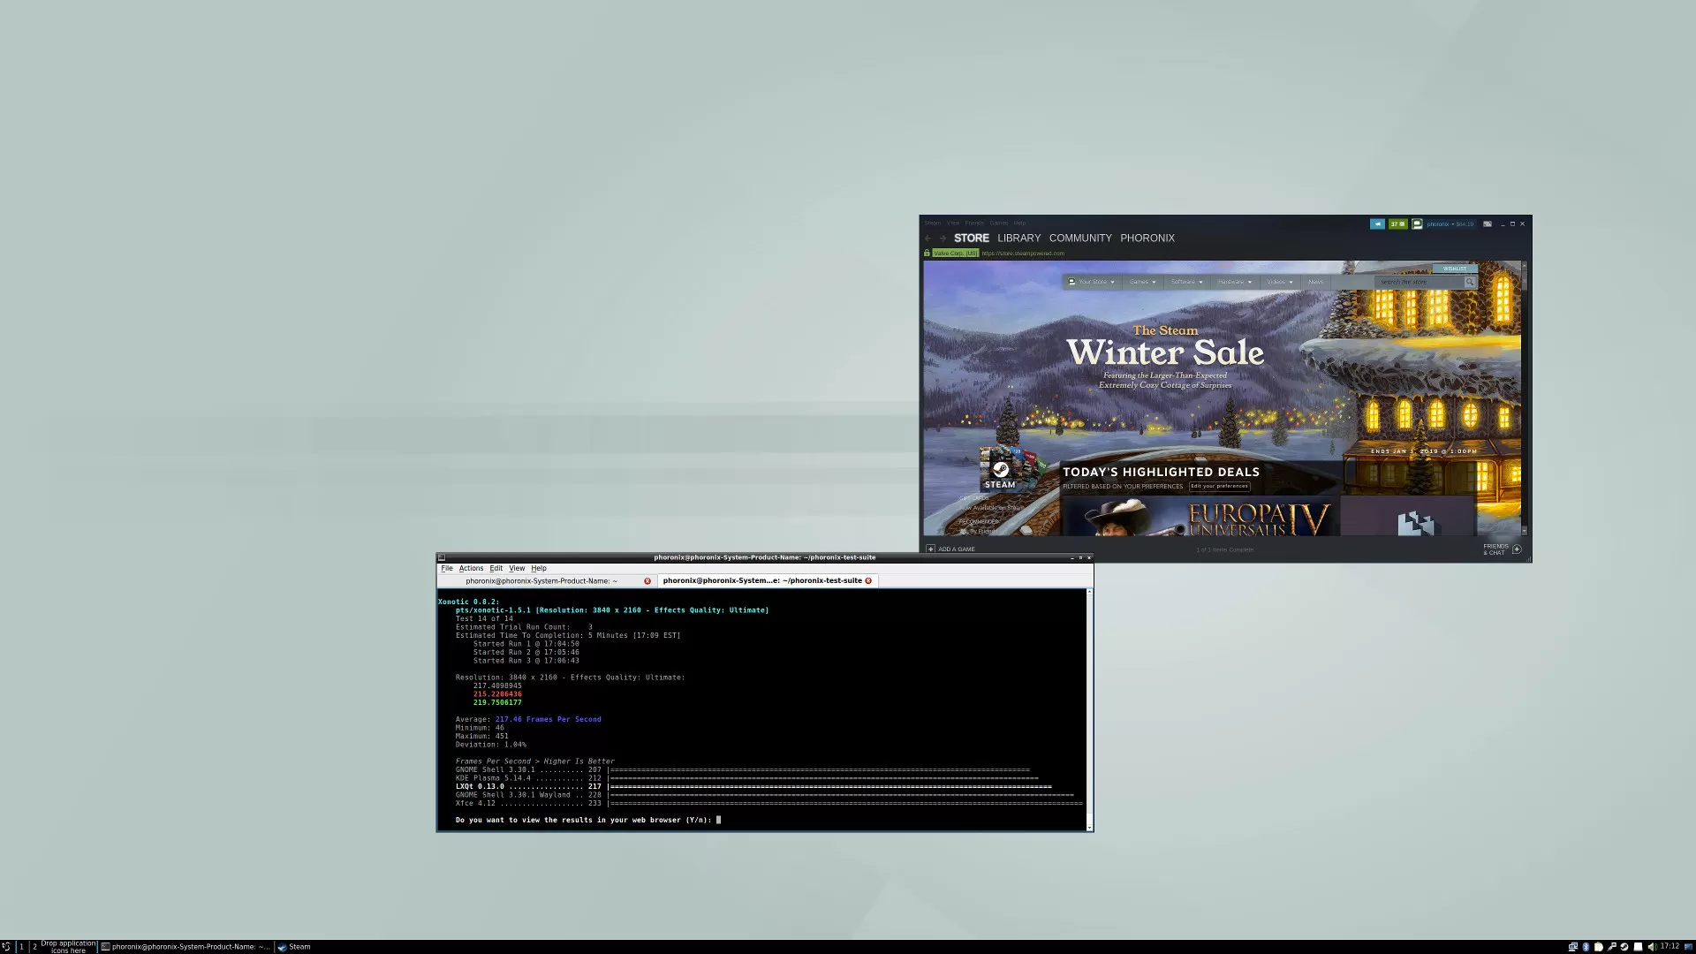Click the white removable media tray icon
This screenshot has width=1696, height=954.
tap(1638, 947)
